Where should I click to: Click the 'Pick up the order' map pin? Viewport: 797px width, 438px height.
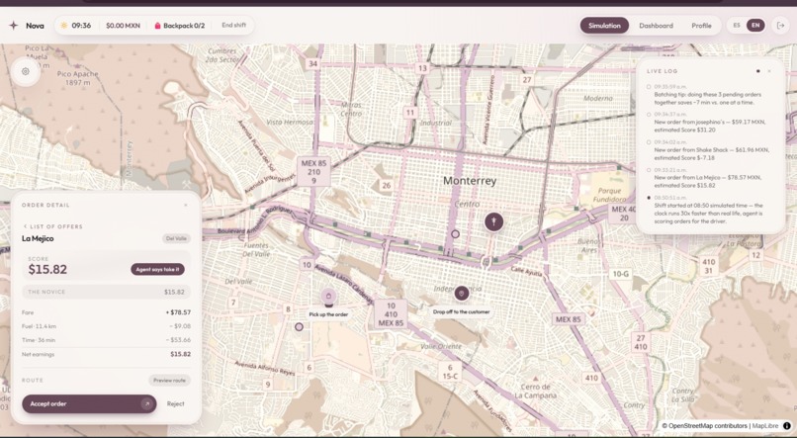click(328, 297)
